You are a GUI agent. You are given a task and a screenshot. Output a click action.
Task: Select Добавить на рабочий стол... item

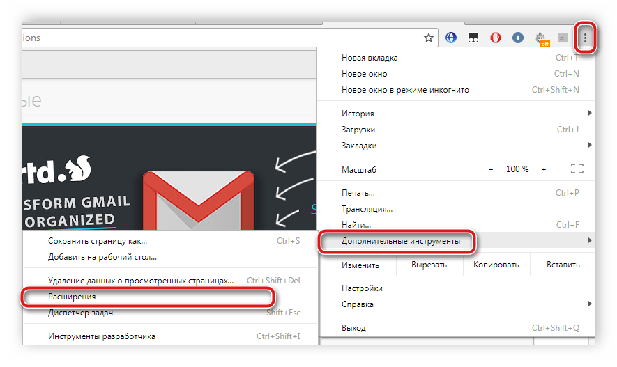(x=170, y=257)
